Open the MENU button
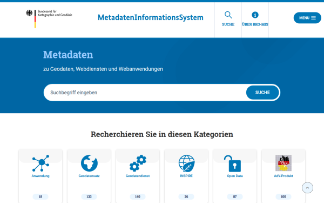 point(307,18)
